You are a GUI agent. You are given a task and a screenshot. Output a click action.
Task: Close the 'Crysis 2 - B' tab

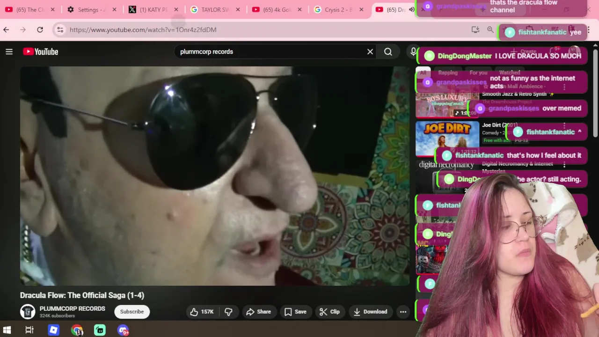tap(361, 9)
